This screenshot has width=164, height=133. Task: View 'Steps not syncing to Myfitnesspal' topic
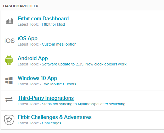click(x=85, y=104)
